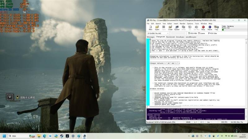Open the POV Site link icon

[212, 33]
